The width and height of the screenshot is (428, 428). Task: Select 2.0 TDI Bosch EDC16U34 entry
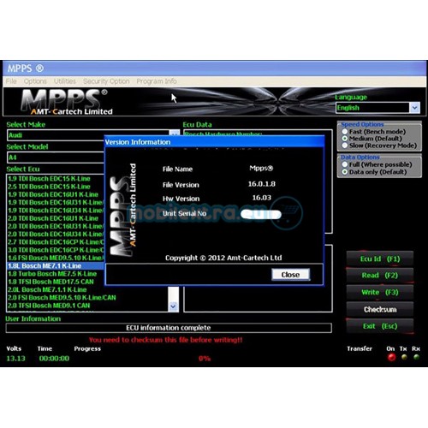56,235
